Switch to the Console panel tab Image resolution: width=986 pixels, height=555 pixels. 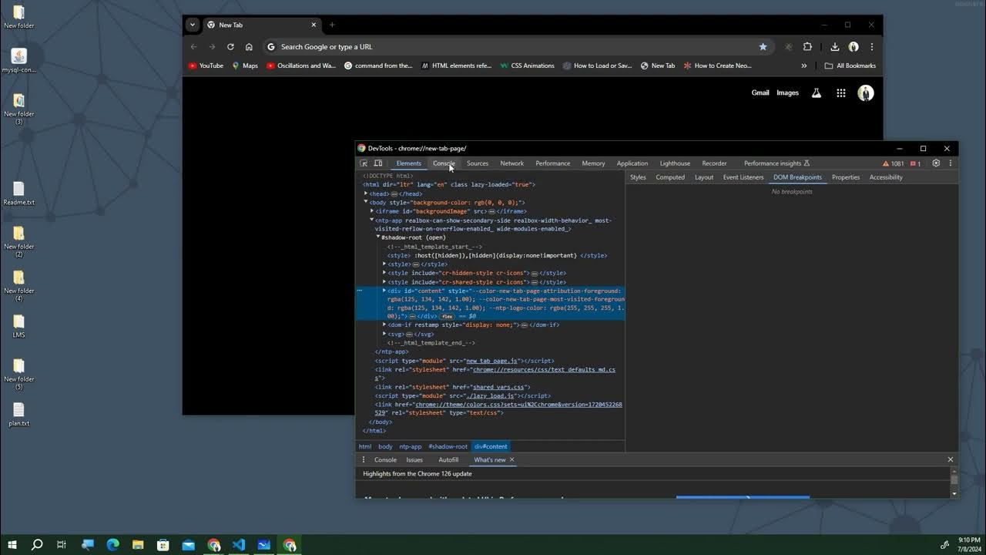(444, 163)
